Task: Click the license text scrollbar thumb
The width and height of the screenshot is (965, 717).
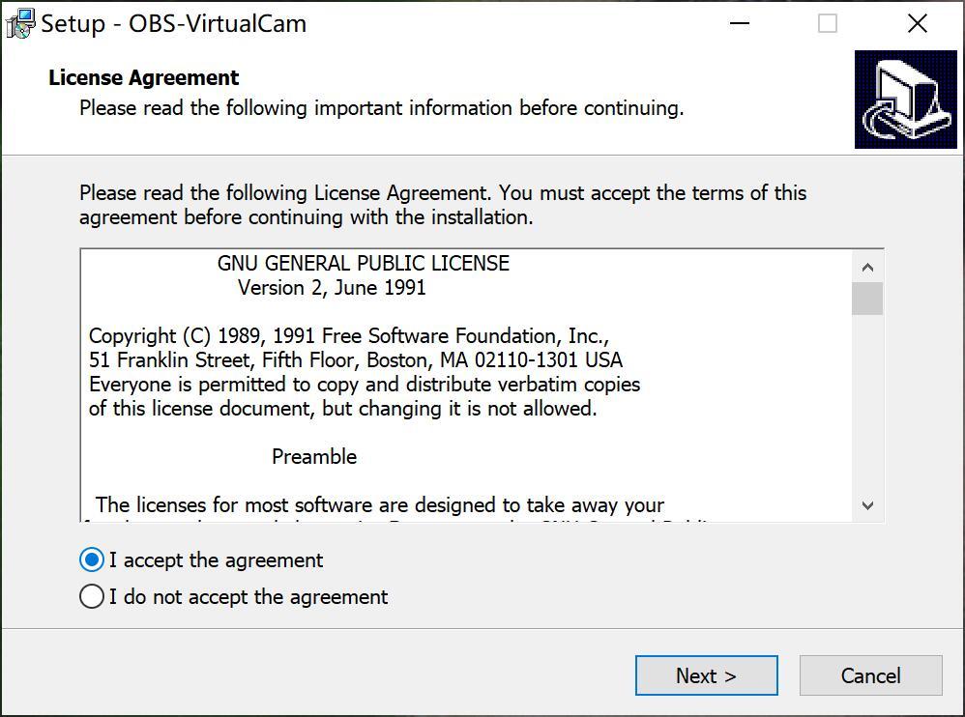Action: pos(867,299)
